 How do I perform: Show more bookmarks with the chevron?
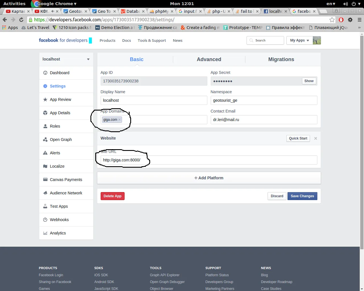pos(359,28)
